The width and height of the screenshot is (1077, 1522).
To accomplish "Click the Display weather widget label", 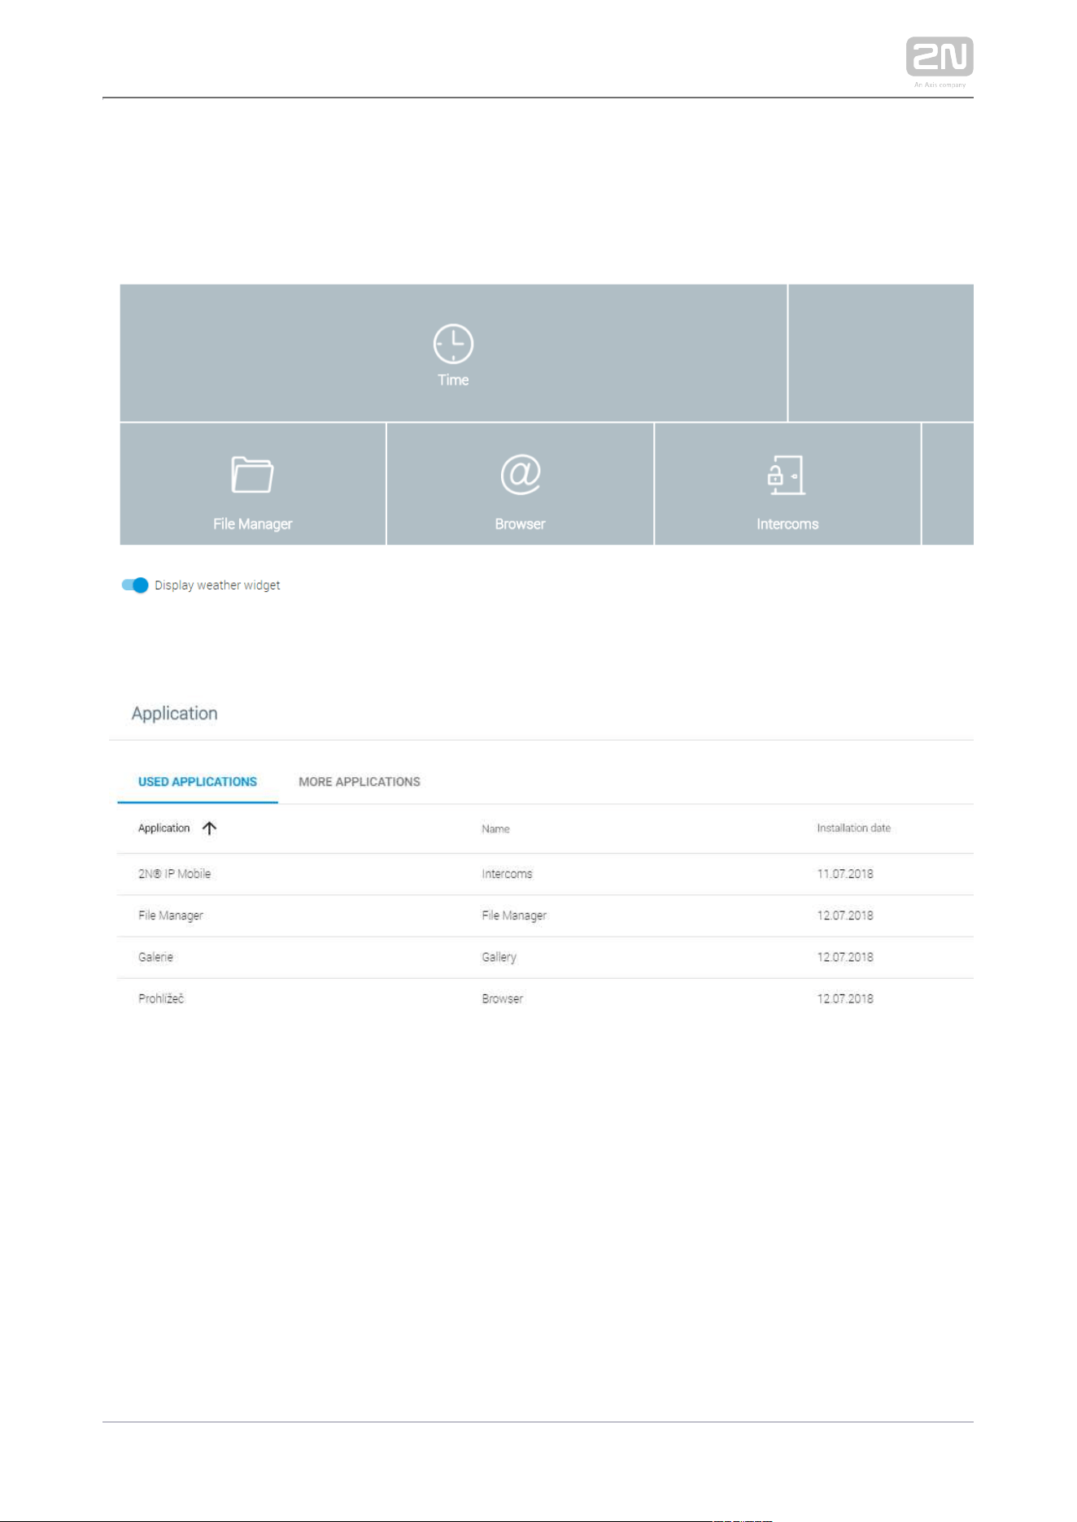I will click(x=217, y=585).
